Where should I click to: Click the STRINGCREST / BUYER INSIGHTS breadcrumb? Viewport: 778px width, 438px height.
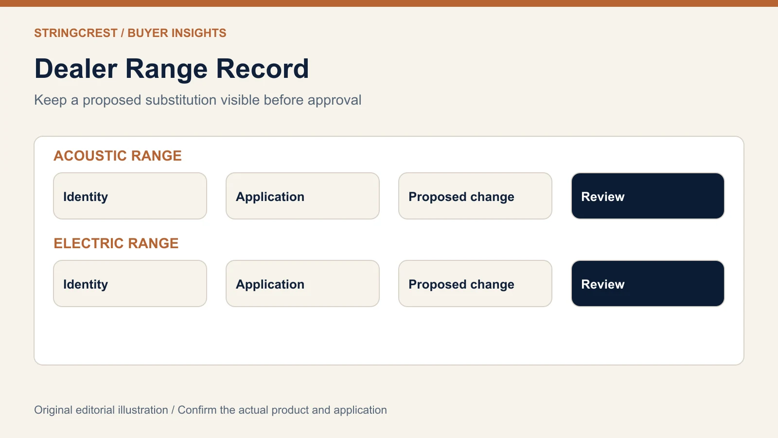point(130,33)
